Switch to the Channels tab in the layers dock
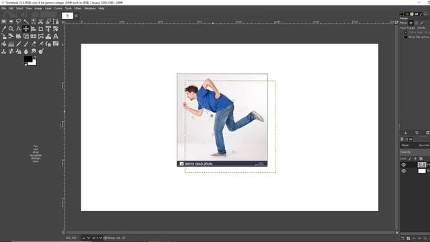Screen dimensions: 430x242 tap(406, 139)
